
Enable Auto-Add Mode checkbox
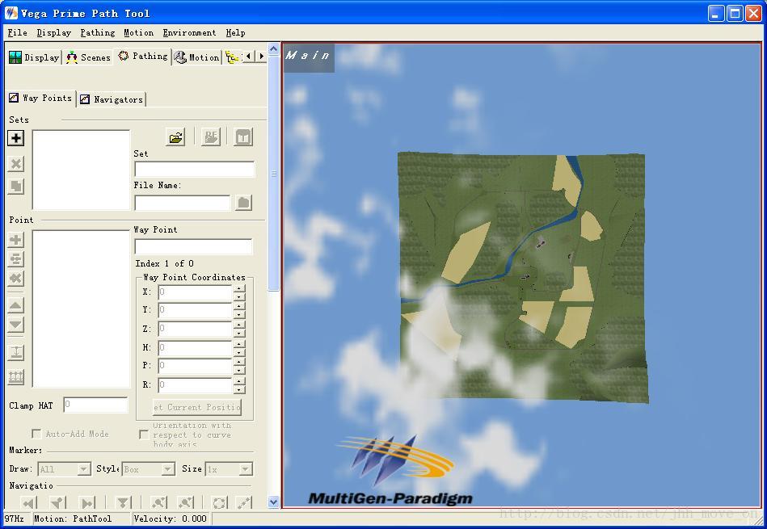tap(36, 434)
